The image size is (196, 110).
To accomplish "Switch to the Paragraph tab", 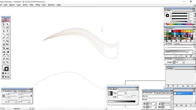I will [x=157, y=93].
